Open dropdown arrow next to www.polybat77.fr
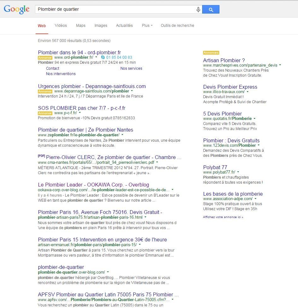This screenshot has width=298, height=308. (x=238, y=172)
